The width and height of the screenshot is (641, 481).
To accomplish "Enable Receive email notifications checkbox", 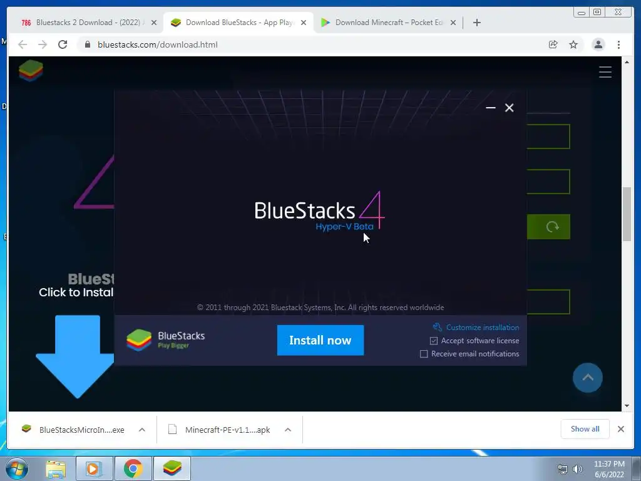I will click(x=424, y=354).
